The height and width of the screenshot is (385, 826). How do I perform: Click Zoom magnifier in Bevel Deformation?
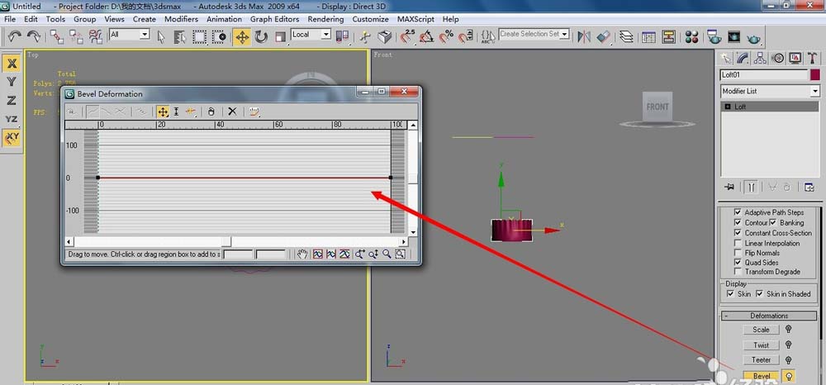coord(387,254)
